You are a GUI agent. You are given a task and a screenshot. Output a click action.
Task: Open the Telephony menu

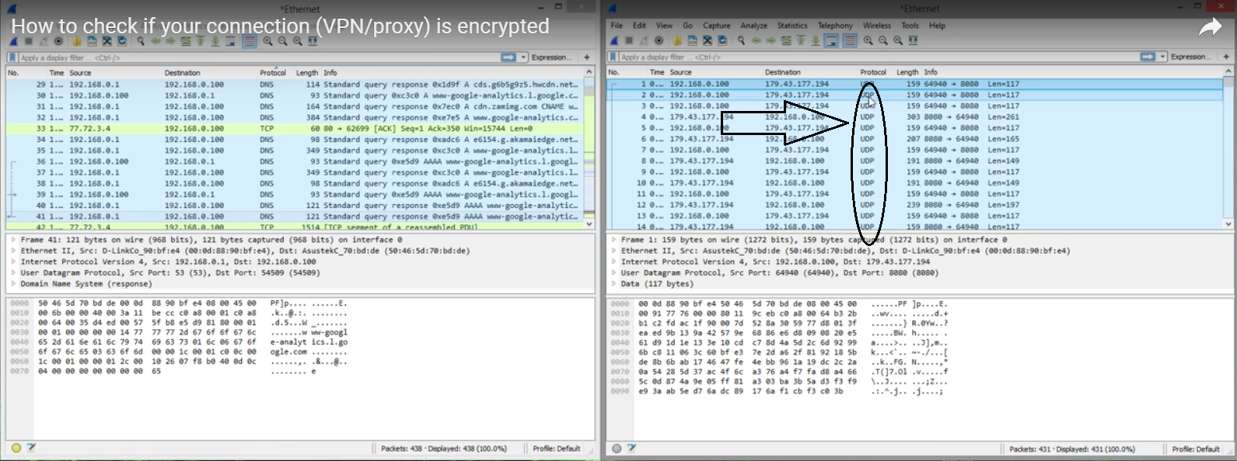click(835, 26)
